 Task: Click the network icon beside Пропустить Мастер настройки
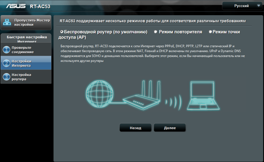[x=7, y=22]
